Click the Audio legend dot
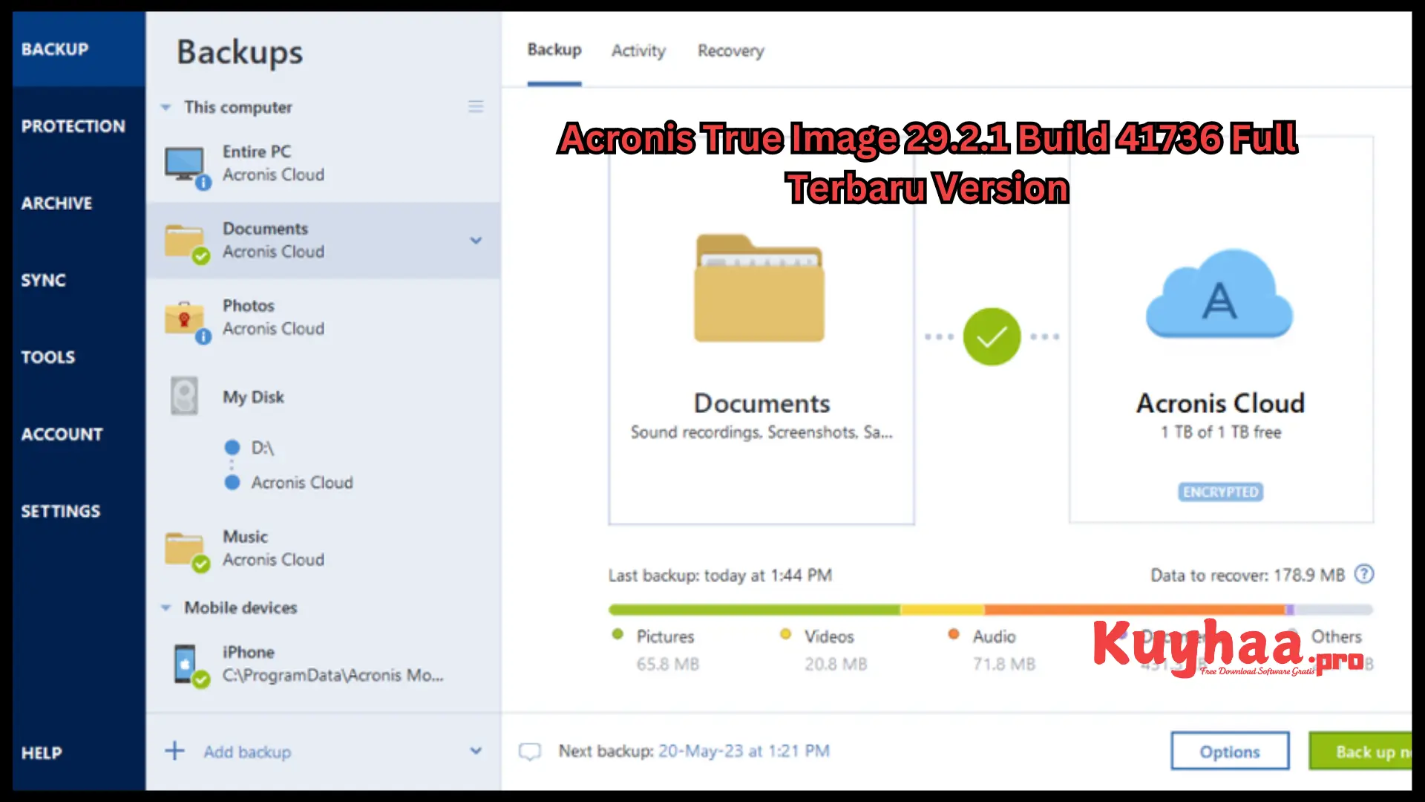 click(x=954, y=634)
